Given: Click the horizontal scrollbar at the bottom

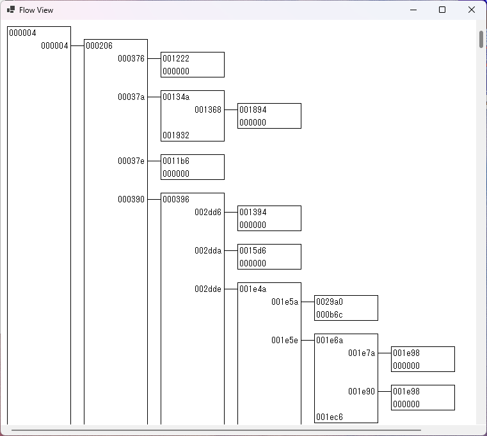Looking at the screenshot, I should pyautogui.click(x=215, y=430).
